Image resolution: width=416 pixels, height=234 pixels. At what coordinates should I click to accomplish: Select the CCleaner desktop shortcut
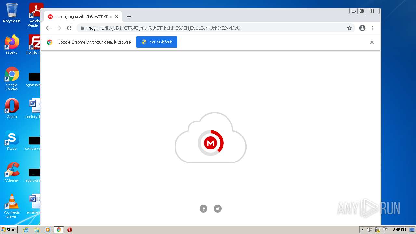point(12,172)
